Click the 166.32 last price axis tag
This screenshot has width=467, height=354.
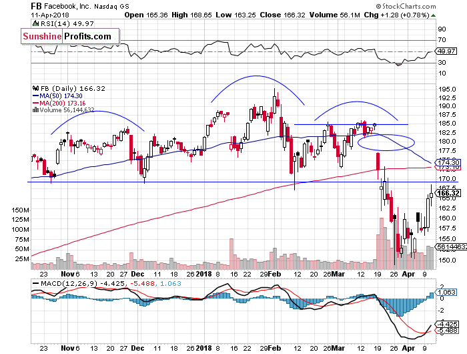[x=448, y=193]
